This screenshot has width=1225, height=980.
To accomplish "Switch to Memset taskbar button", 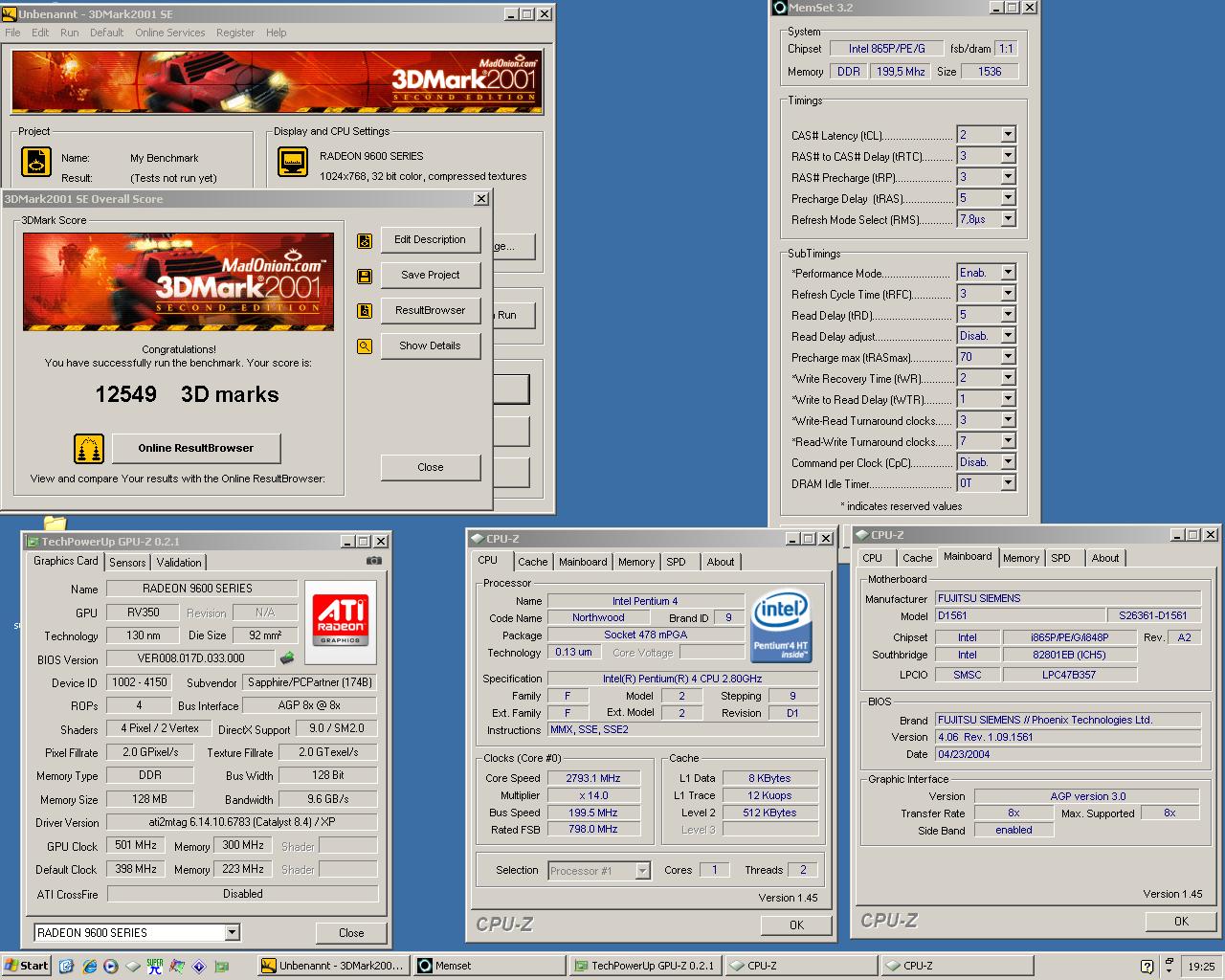I will [x=490, y=966].
